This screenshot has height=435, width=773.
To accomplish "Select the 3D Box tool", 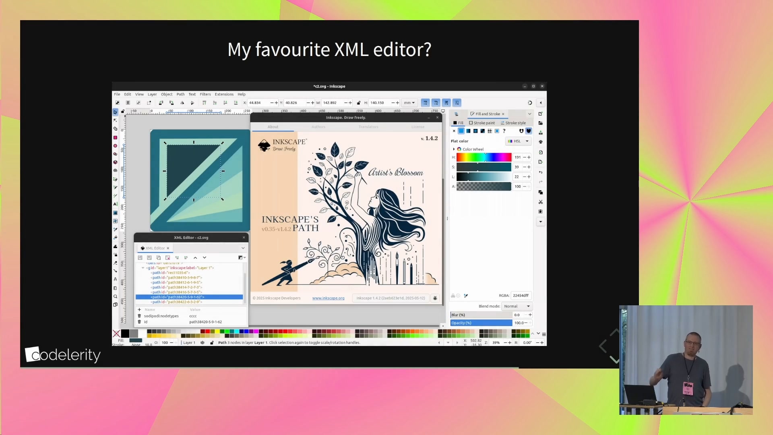I will [115, 162].
